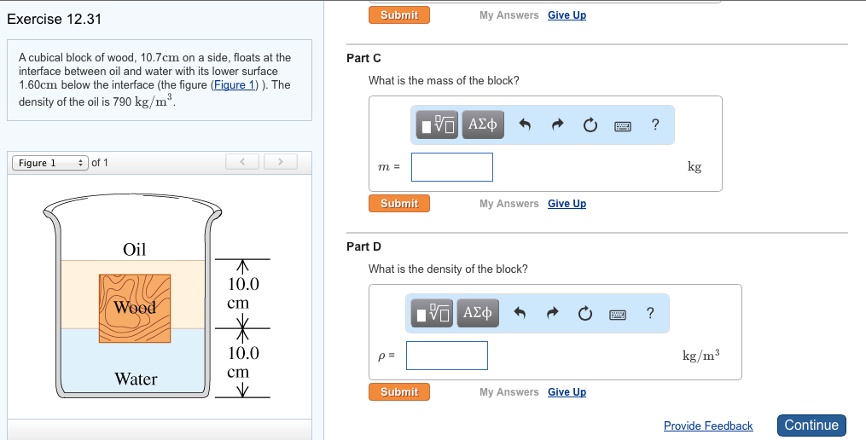Click the help question mark in Part C
The height and width of the screenshot is (440, 866).
click(x=654, y=125)
